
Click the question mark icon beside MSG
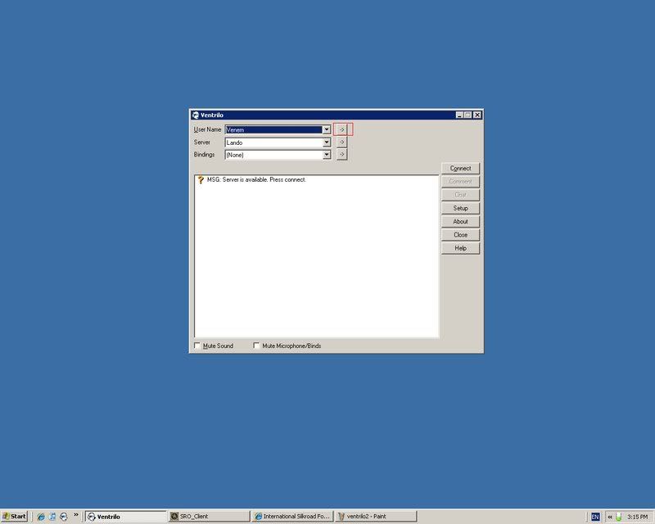201,179
